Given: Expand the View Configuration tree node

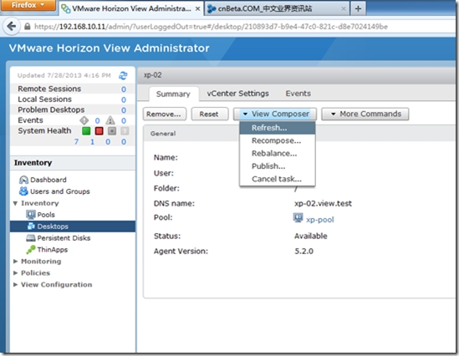Looking at the screenshot, I should [16, 285].
